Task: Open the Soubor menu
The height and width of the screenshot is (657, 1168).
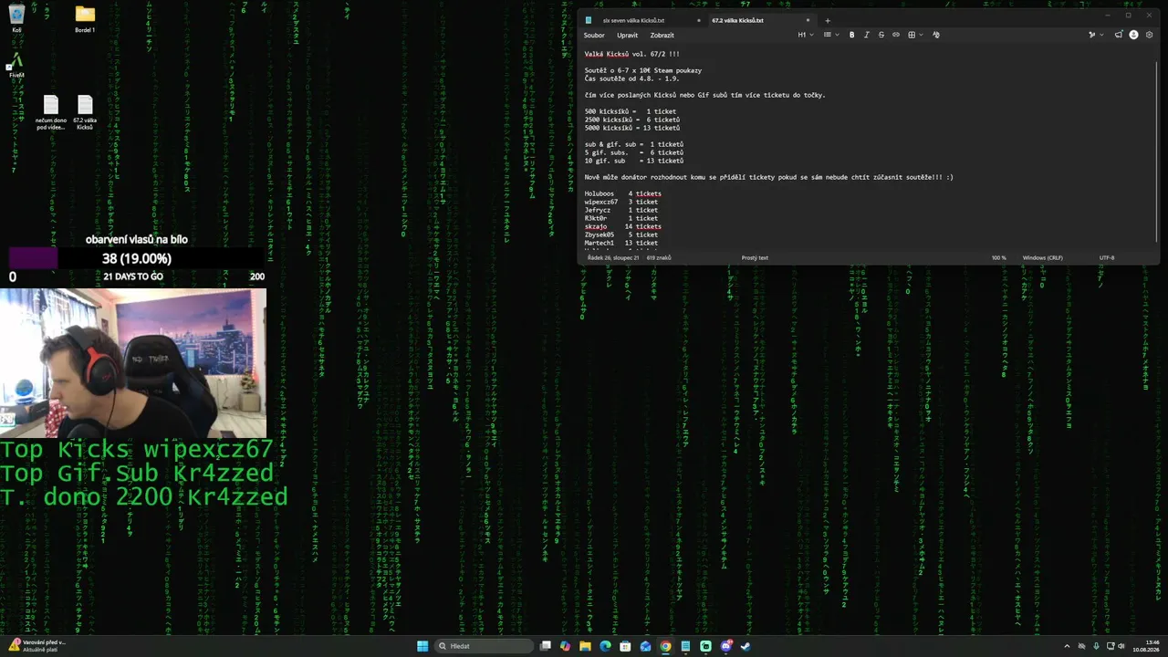Action: pos(594,35)
